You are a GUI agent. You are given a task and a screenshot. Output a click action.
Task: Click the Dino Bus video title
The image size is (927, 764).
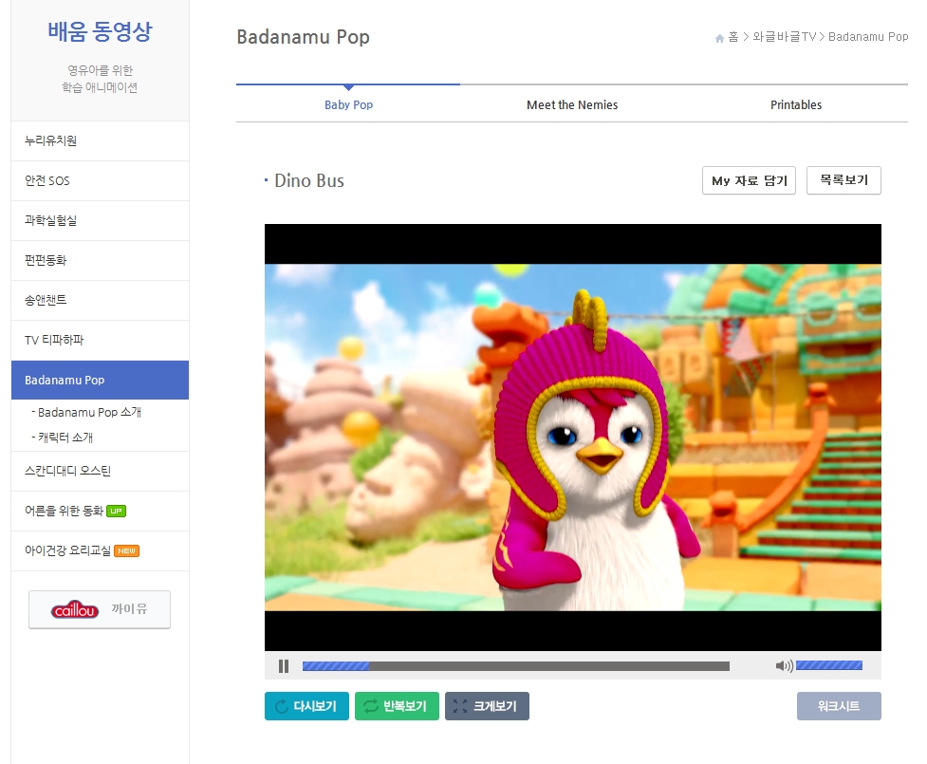[x=309, y=181]
